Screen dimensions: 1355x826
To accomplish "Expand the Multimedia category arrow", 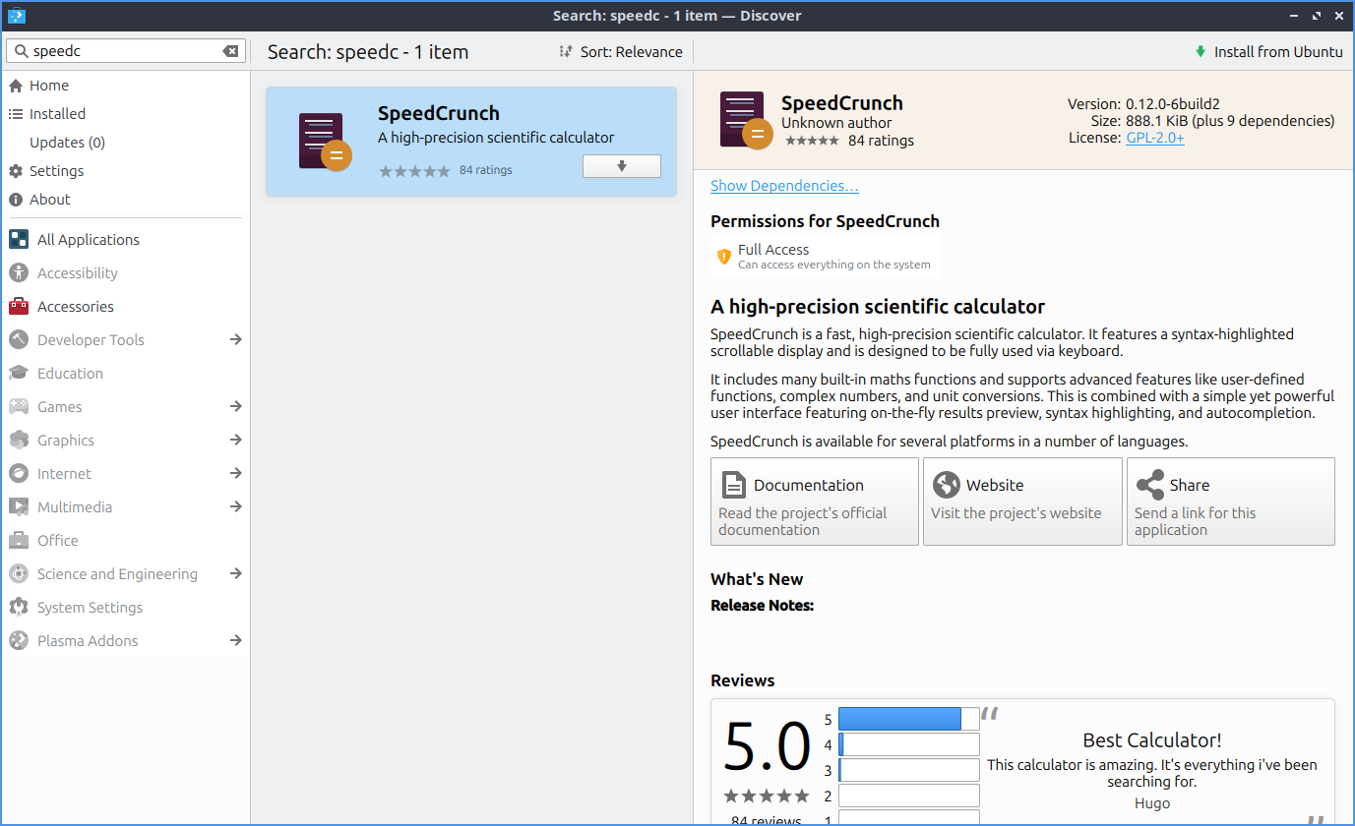I will (235, 507).
